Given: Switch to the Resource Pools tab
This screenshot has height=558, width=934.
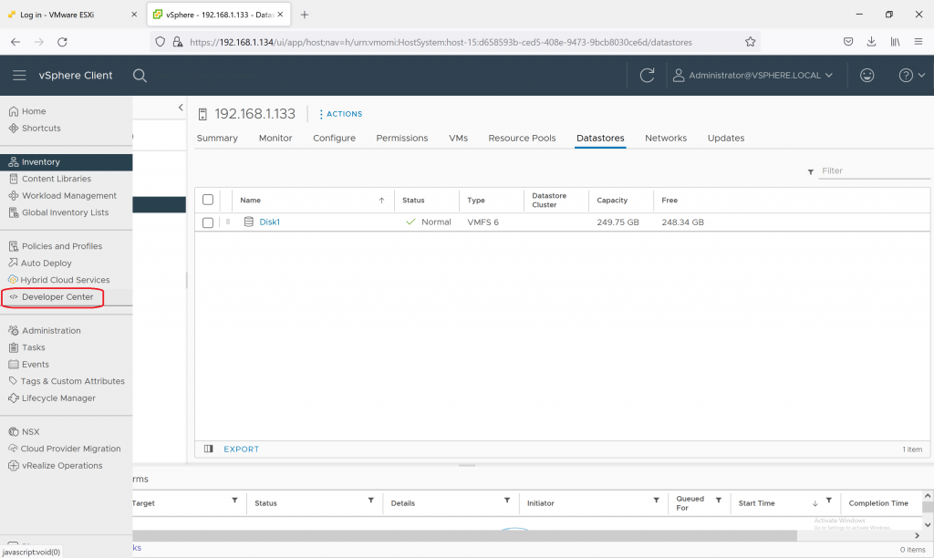Looking at the screenshot, I should click(x=522, y=139).
